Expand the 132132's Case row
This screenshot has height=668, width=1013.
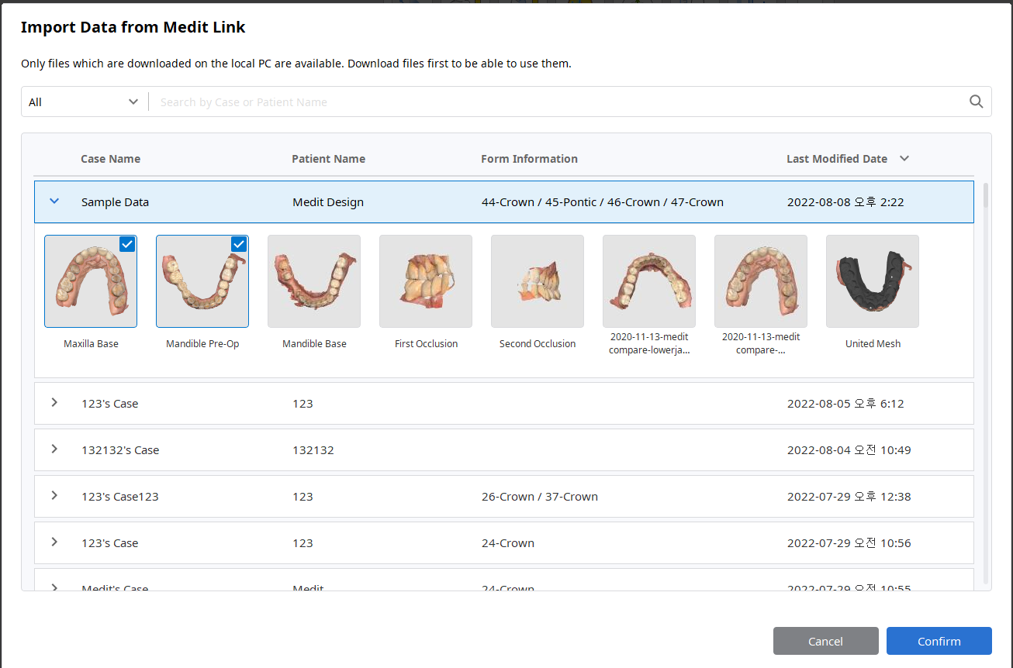click(54, 449)
